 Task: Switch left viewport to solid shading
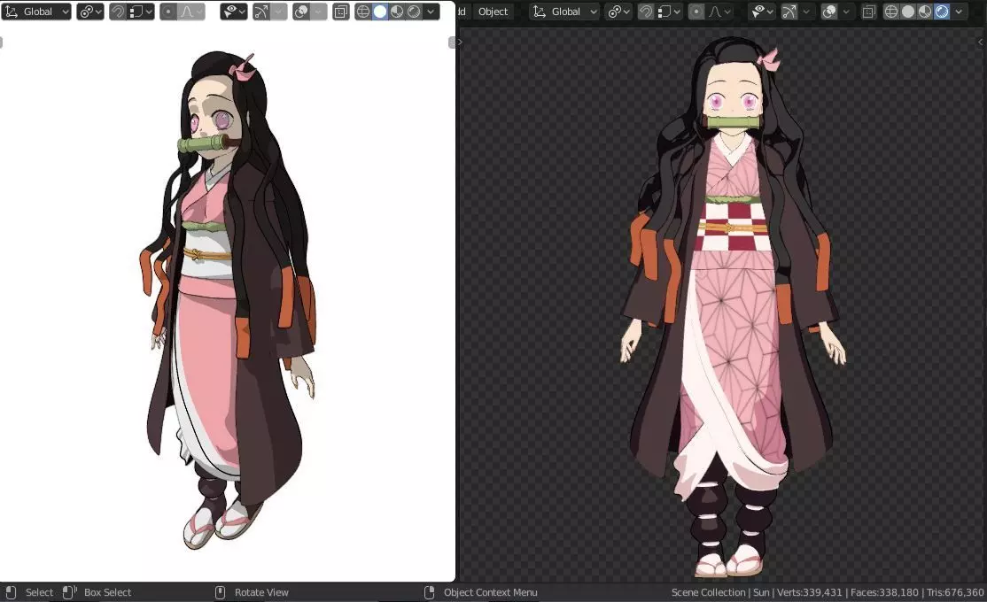pos(380,12)
